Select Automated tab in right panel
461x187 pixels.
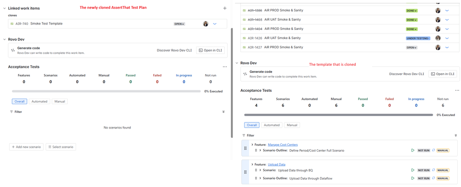(x=272, y=125)
